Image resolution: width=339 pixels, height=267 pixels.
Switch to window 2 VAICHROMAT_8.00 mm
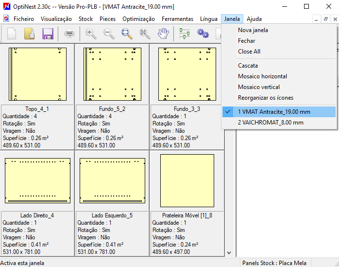(271, 123)
